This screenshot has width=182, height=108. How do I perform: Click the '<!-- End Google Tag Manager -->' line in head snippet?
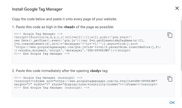pos(42,54)
